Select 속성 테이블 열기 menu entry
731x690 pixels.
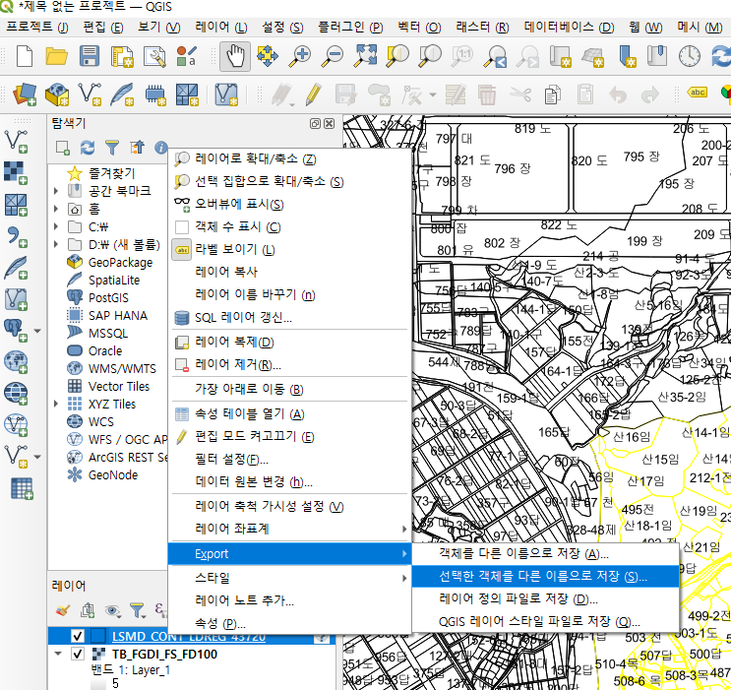[x=289, y=413]
